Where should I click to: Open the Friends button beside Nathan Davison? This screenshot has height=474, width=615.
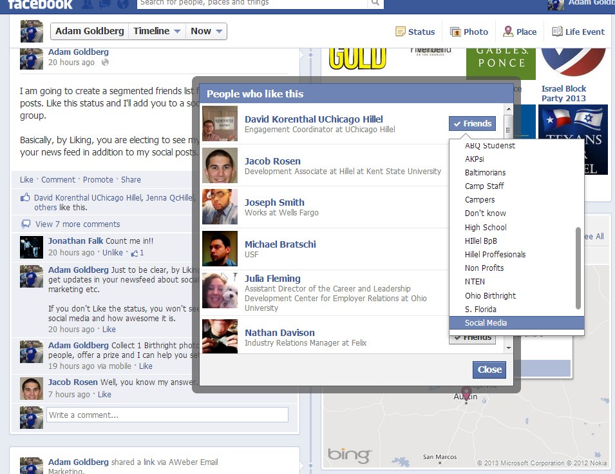[472, 338]
